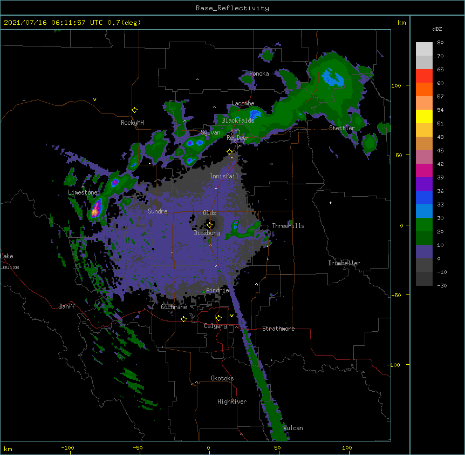This screenshot has width=465, height=455.
Task: Click the RedDeer city label
Action: 237,138
